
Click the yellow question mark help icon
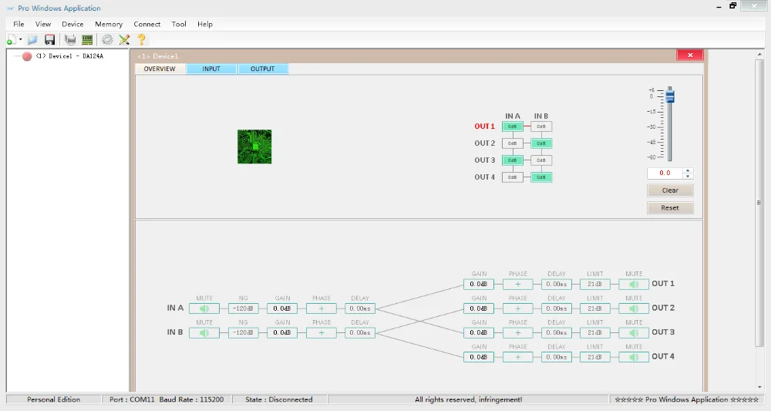click(x=142, y=40)
